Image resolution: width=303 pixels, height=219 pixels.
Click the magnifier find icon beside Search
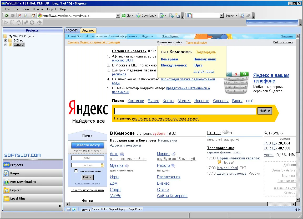pyautogui.click(x=242, y=16)
